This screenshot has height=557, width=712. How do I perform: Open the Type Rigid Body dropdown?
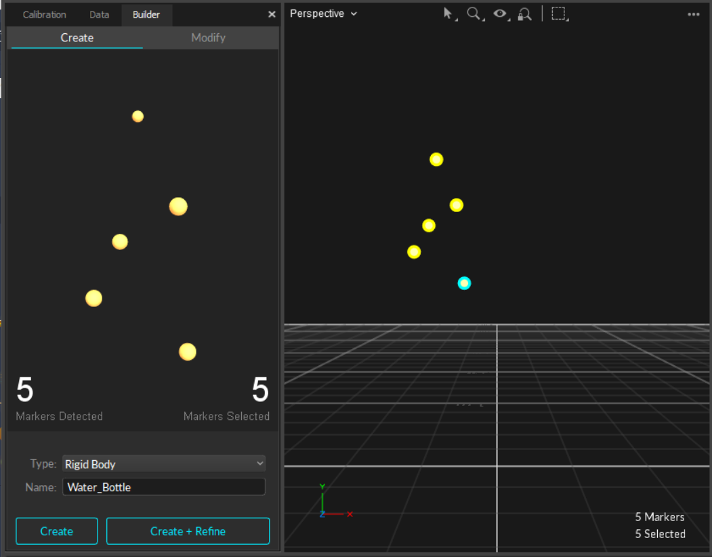164,464
